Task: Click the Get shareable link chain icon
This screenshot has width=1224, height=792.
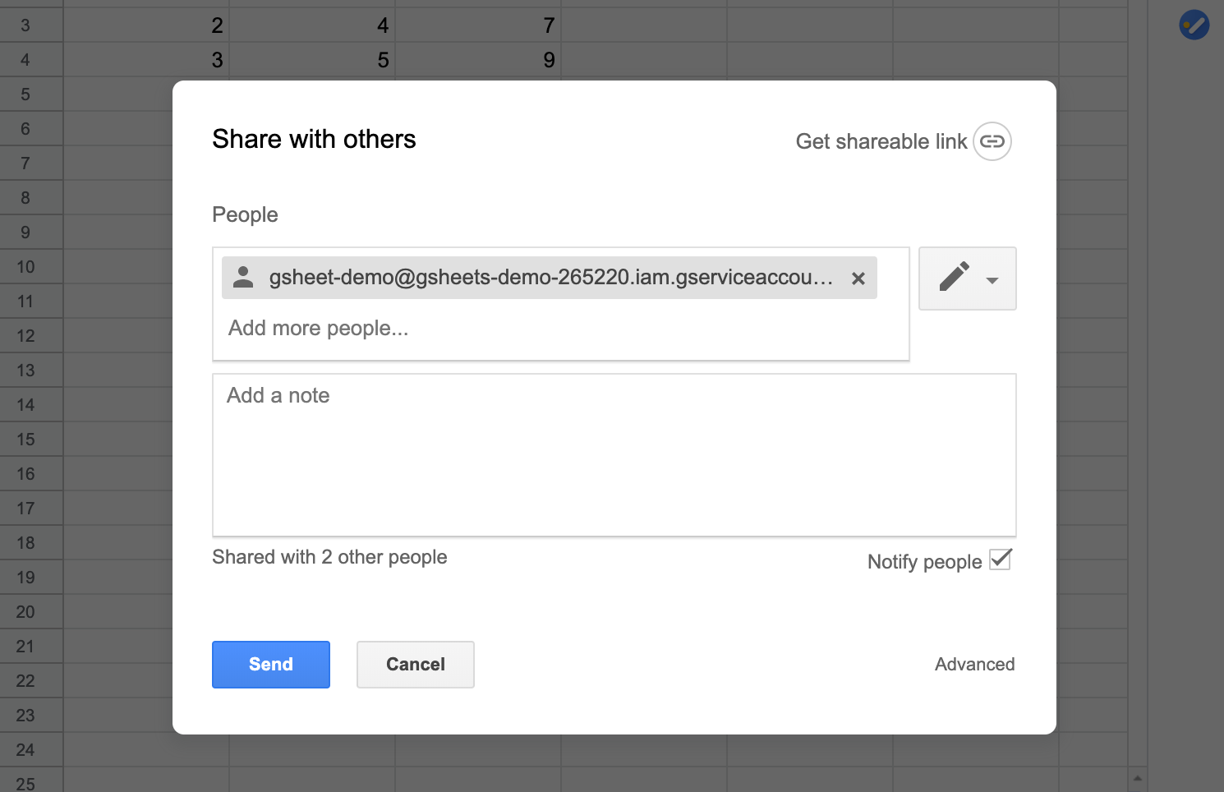Action: coord(992,141)
